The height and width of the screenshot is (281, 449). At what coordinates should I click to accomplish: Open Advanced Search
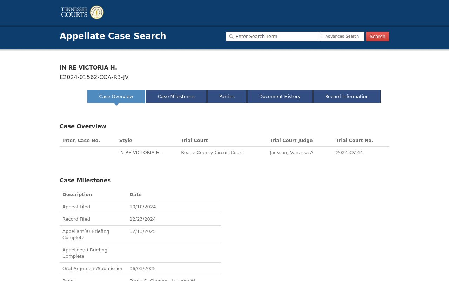[x=342, y=37]
